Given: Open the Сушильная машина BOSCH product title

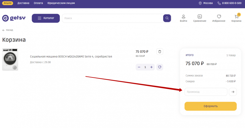Looking at the screenshot, I should [71, 56].
